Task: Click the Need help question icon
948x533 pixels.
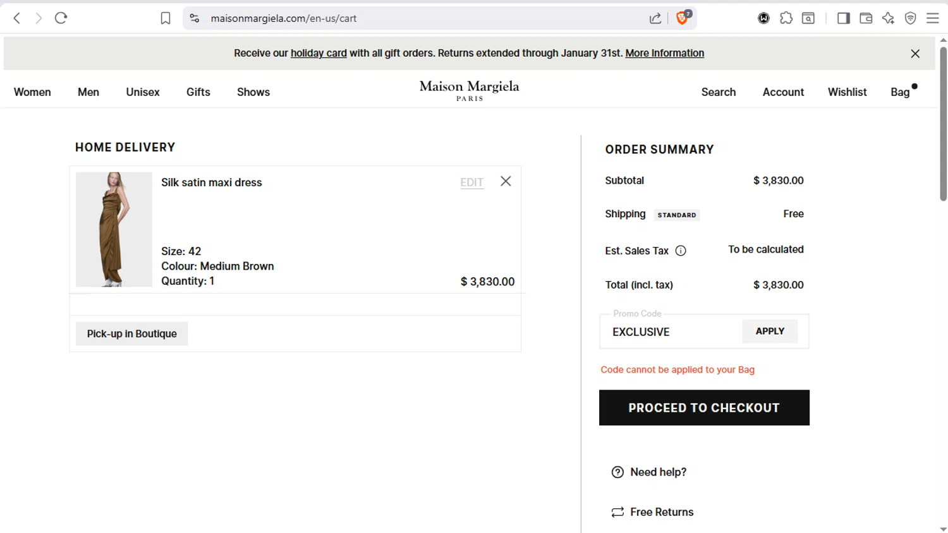Action: pyautogui.click(x=617, y=472)
